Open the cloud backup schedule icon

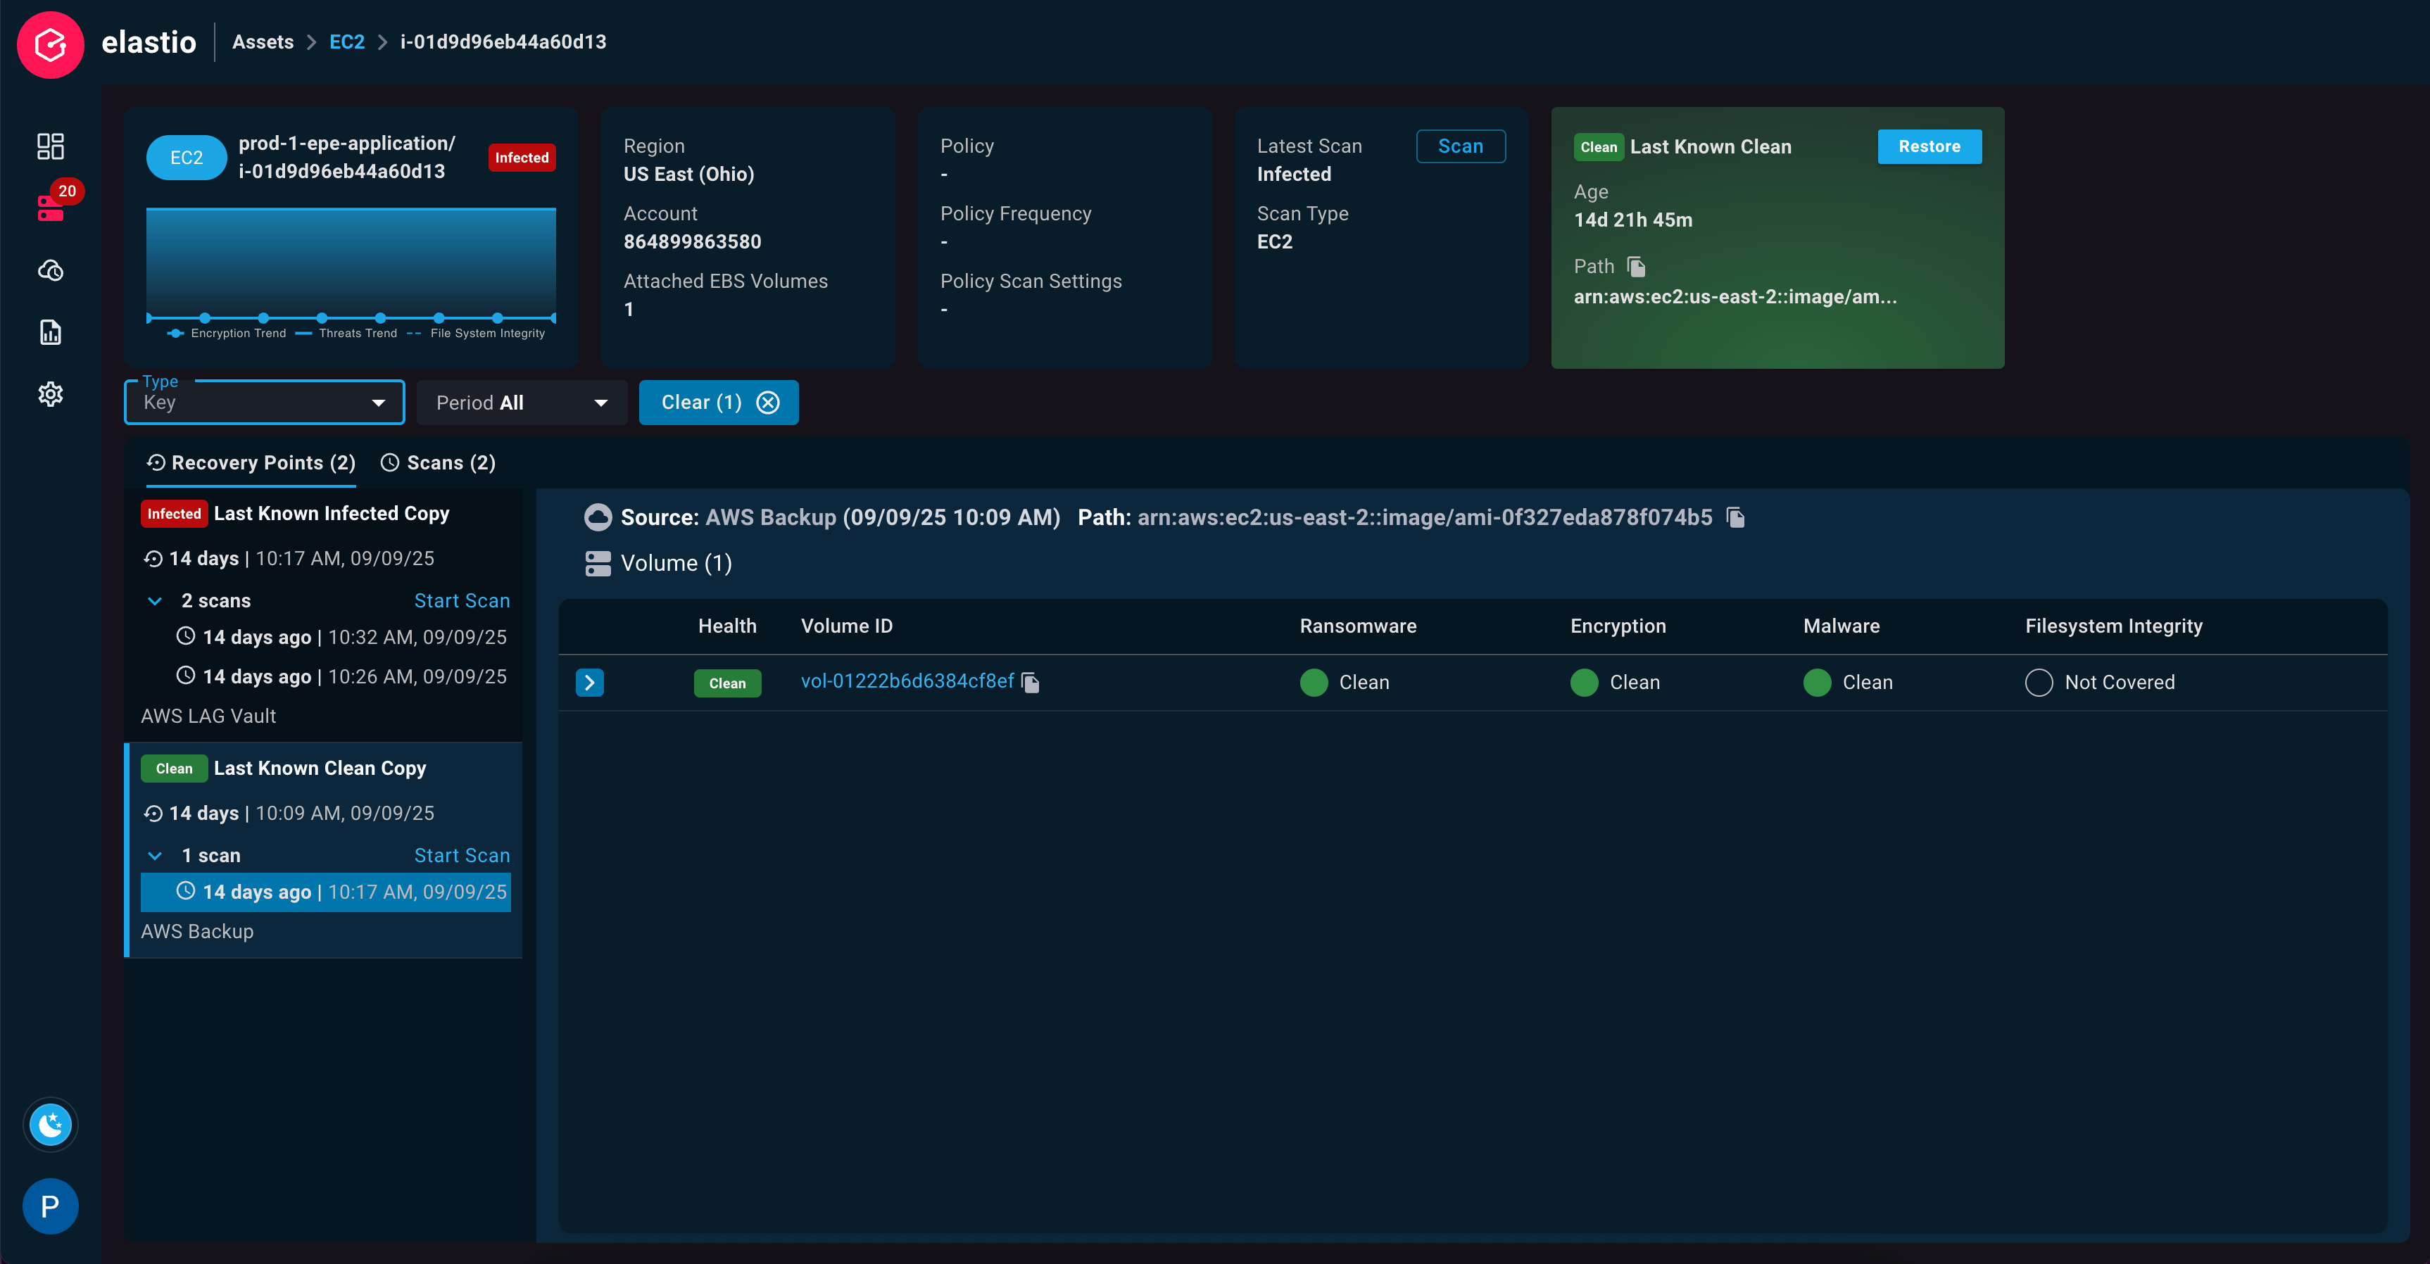pyautogui.click(x=50, y=271)
